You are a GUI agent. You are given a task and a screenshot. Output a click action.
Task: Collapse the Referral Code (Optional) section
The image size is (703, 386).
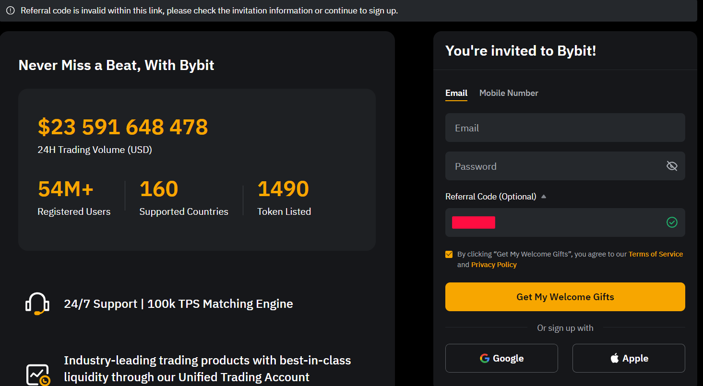(544, 197)
